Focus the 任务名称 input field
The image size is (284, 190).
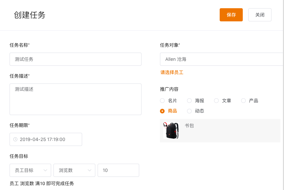pyautogui.click(x=76, y=59)
